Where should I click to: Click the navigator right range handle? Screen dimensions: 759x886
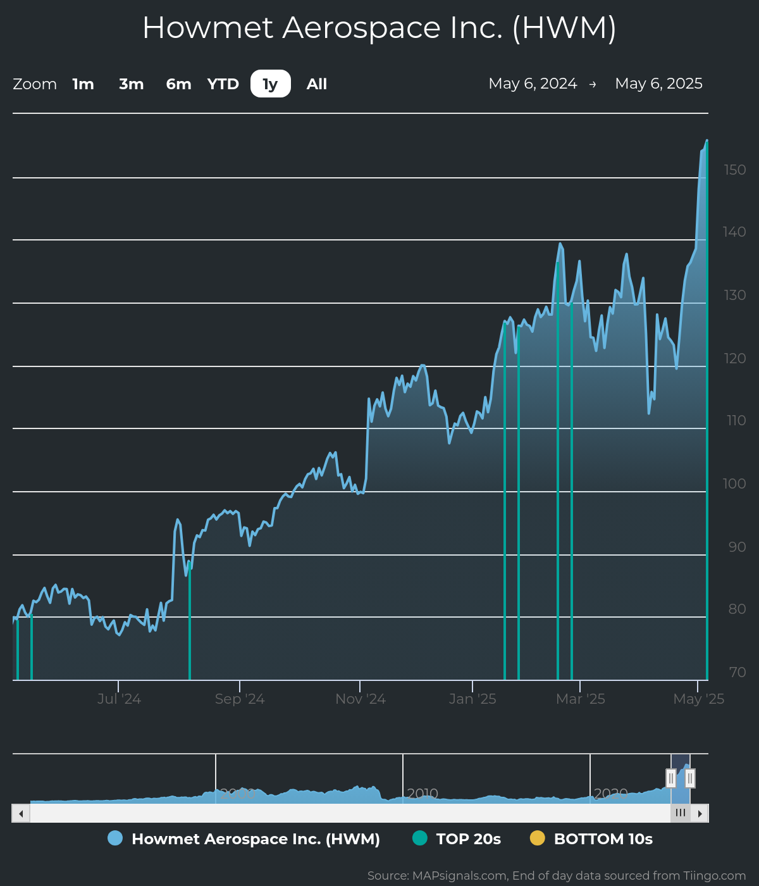tap(690, 778)
